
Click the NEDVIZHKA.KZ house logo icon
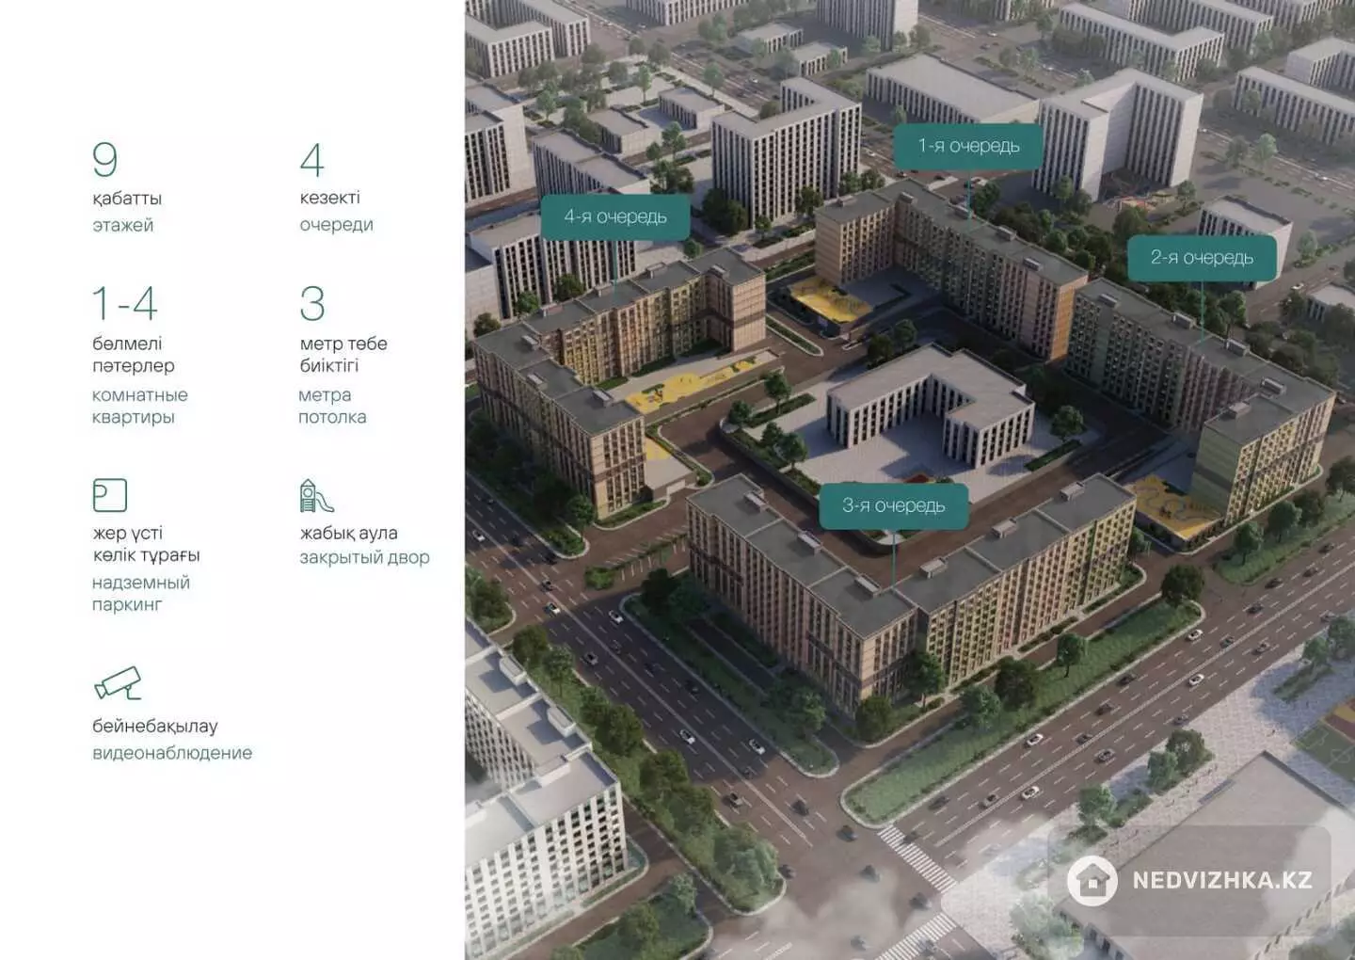[x=1092, y=881]
